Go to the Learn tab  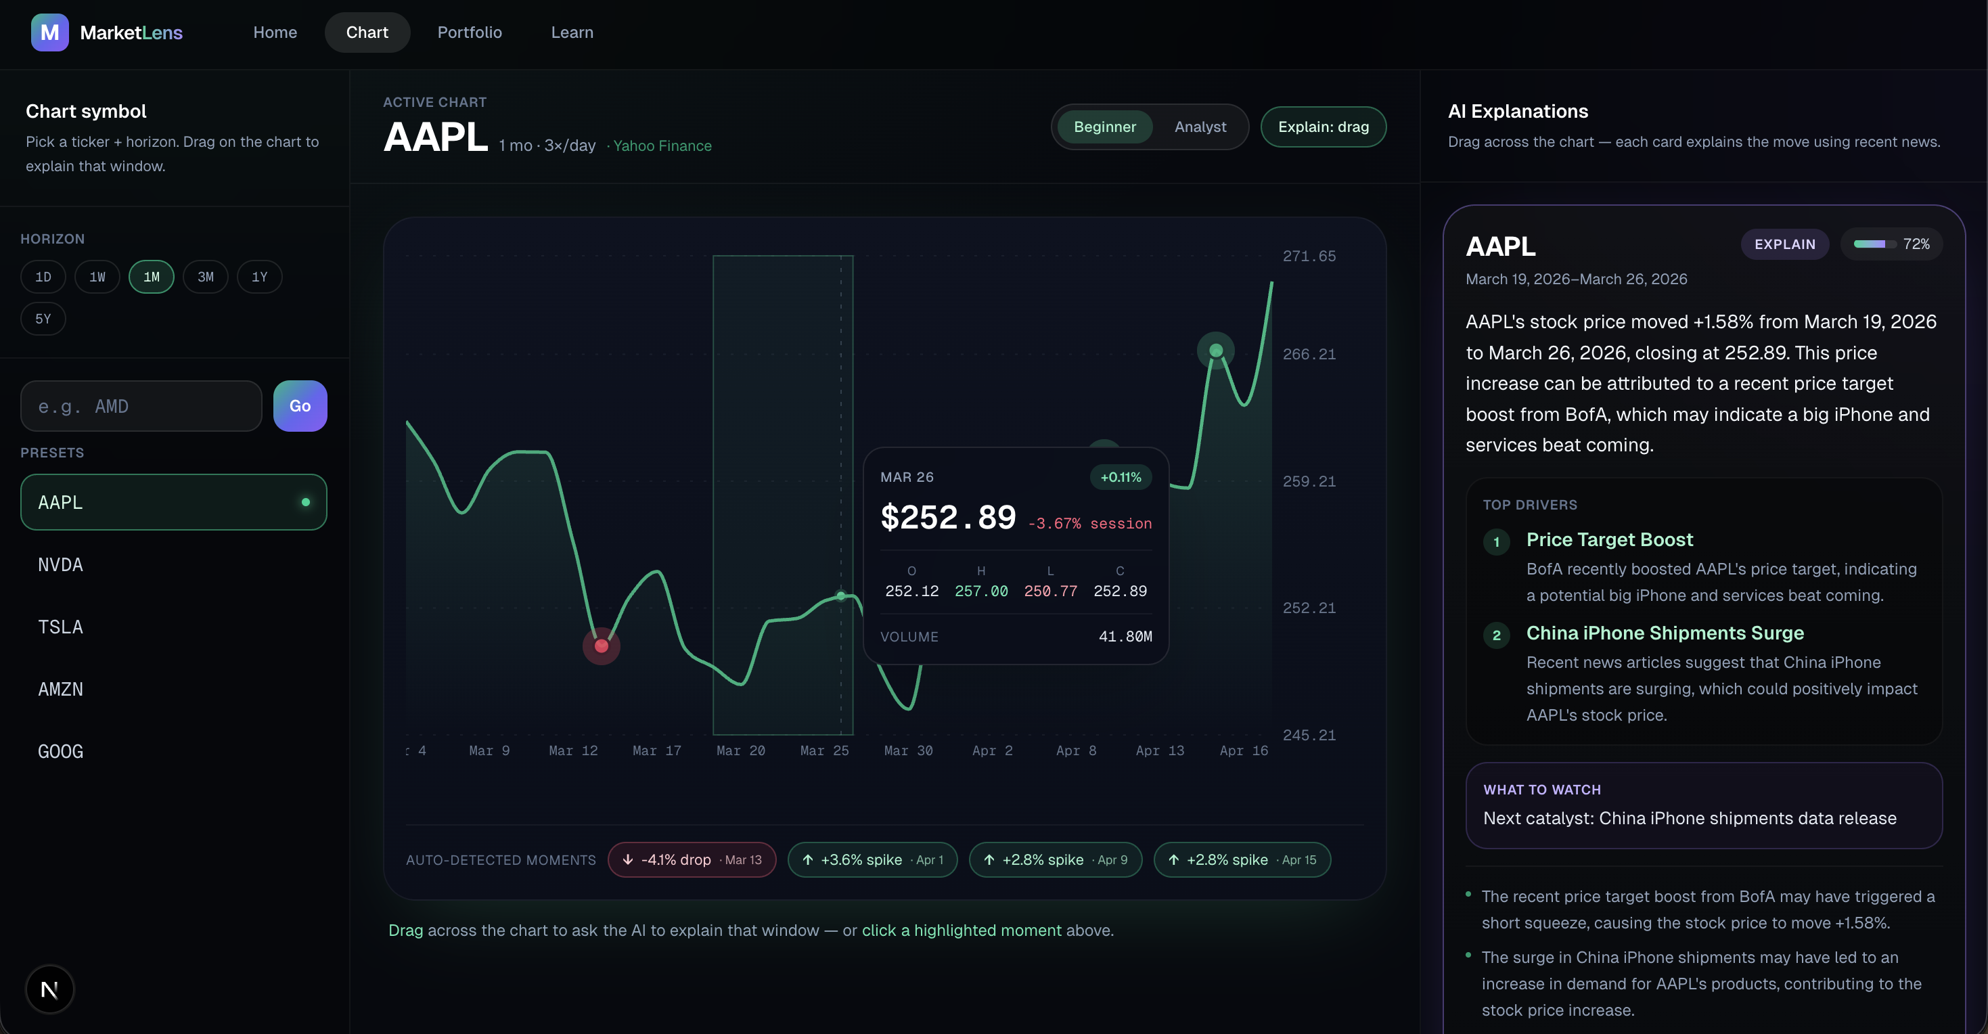[572, 32]
